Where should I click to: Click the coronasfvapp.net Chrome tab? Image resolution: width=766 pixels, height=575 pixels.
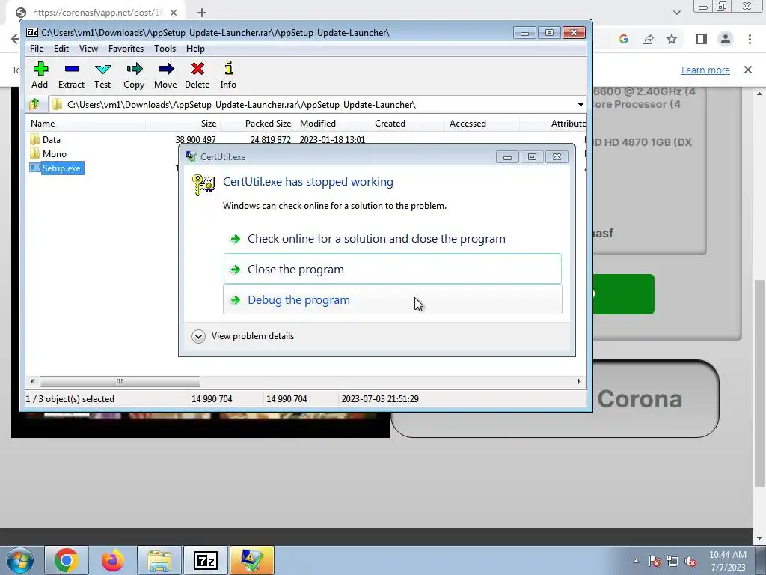pos(96,13)
